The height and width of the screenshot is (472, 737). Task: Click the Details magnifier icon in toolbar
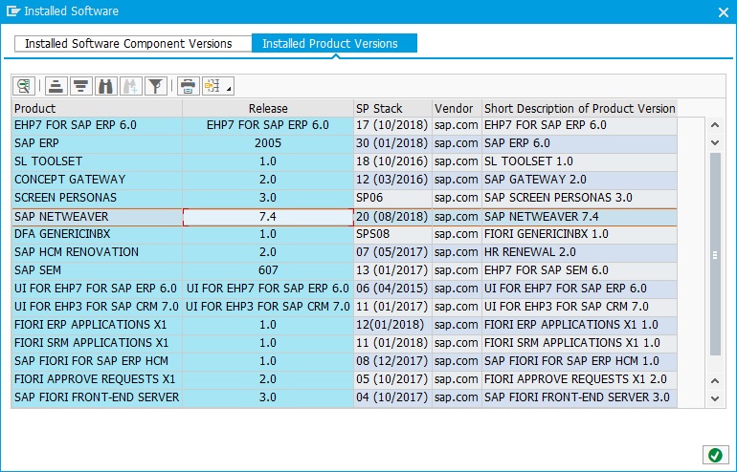coord(24,86)
